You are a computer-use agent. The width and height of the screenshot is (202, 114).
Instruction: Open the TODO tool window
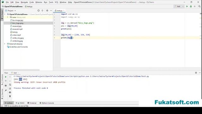(x=20, y=103)
